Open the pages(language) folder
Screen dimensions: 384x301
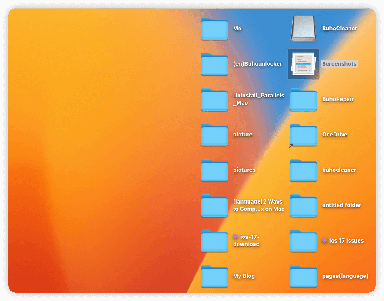pyautogui.click(x=303, y=277)
